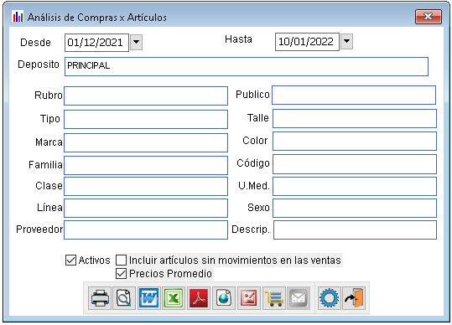Click the Descrip. input field
This screenshot has width=452, height=325.
coord(356,230)
